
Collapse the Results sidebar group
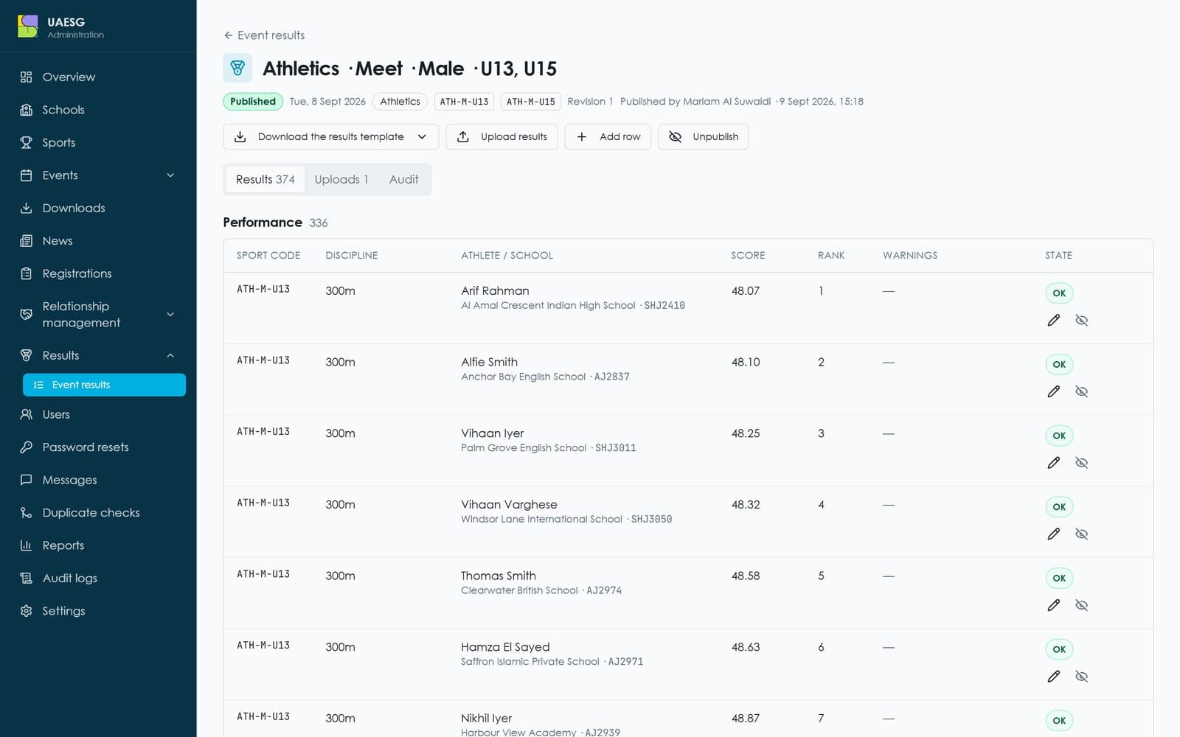tap(98, 355)
